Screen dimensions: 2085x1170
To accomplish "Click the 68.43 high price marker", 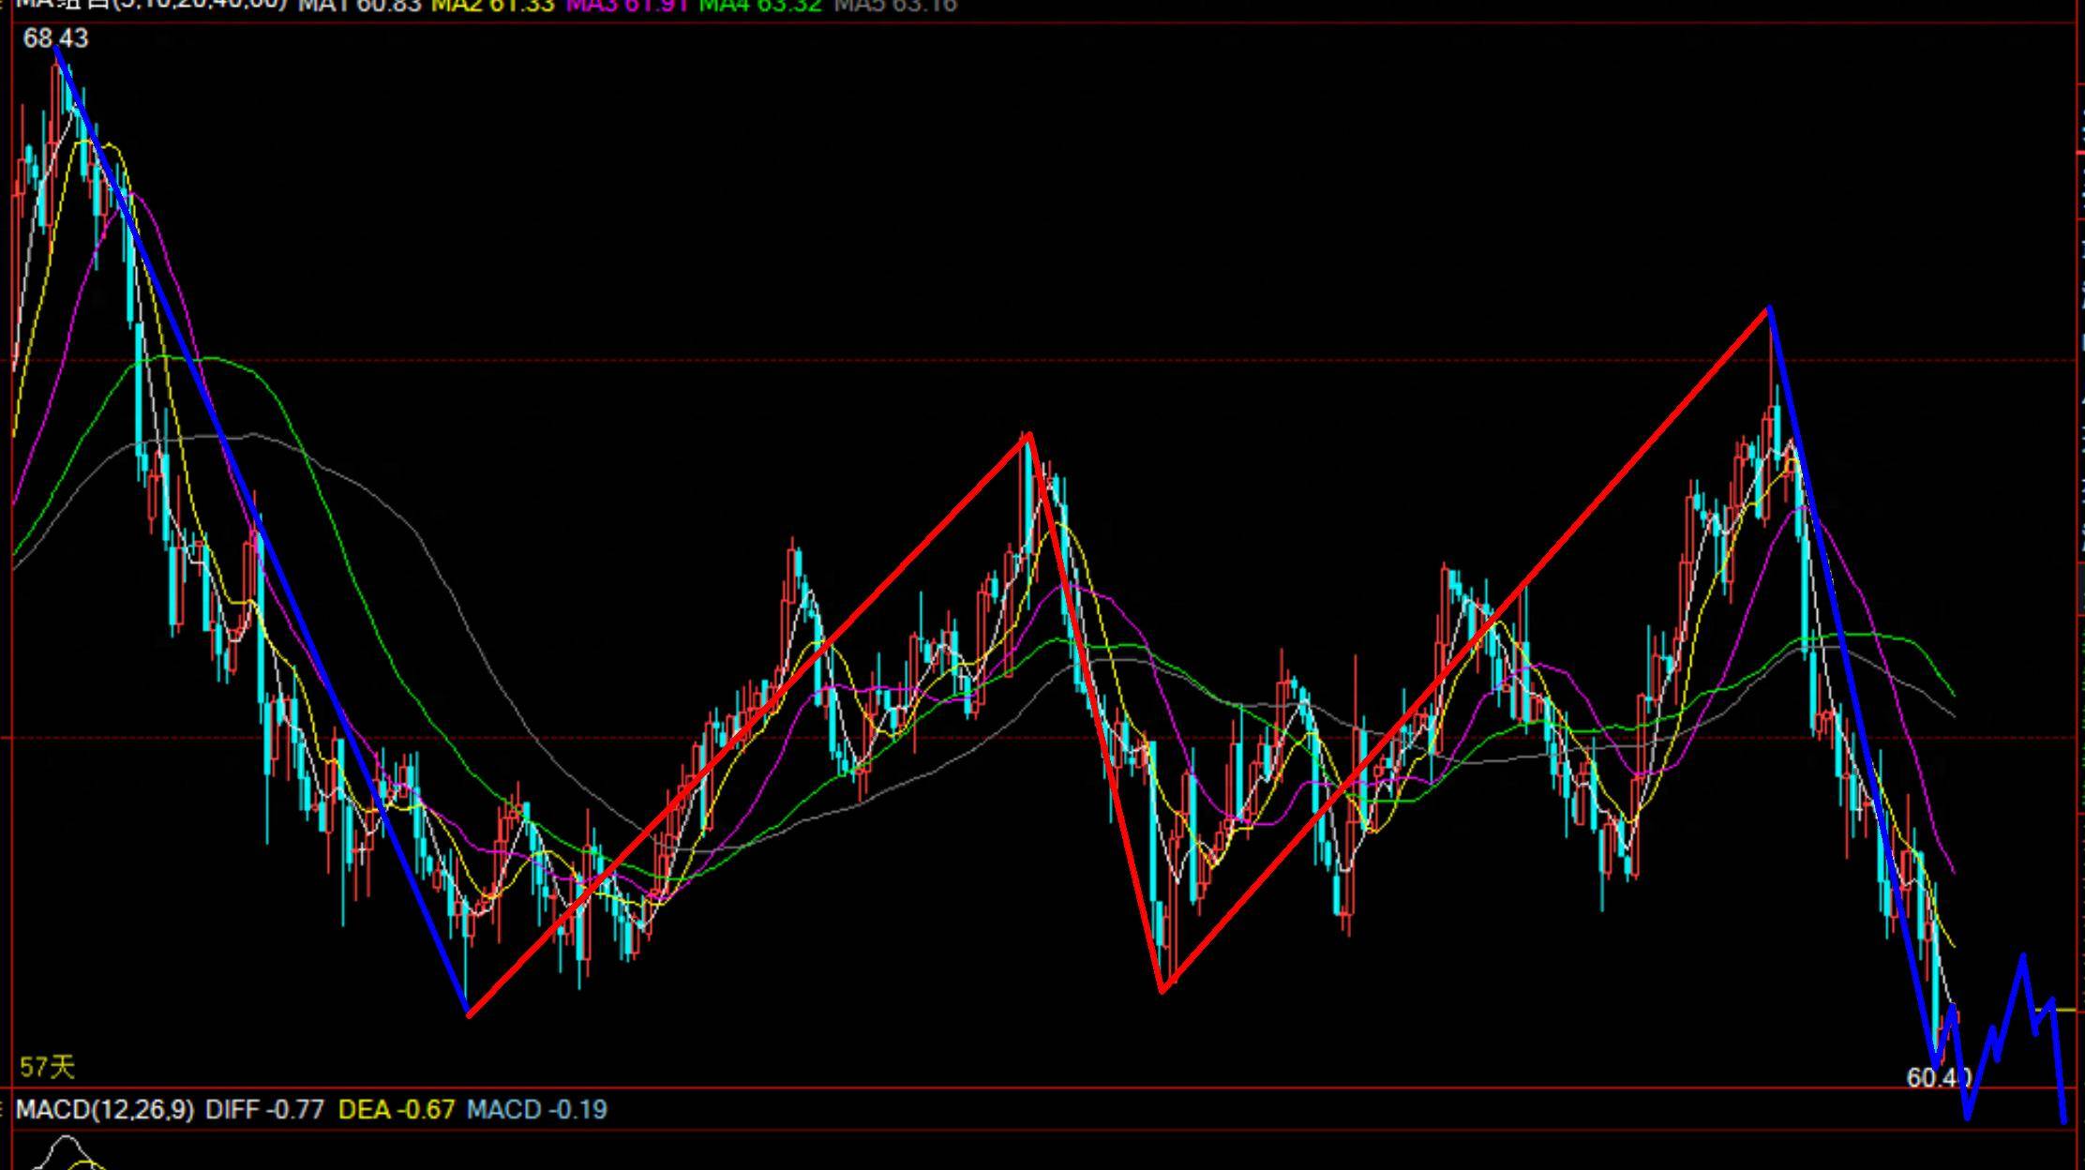I will [55, 38].
